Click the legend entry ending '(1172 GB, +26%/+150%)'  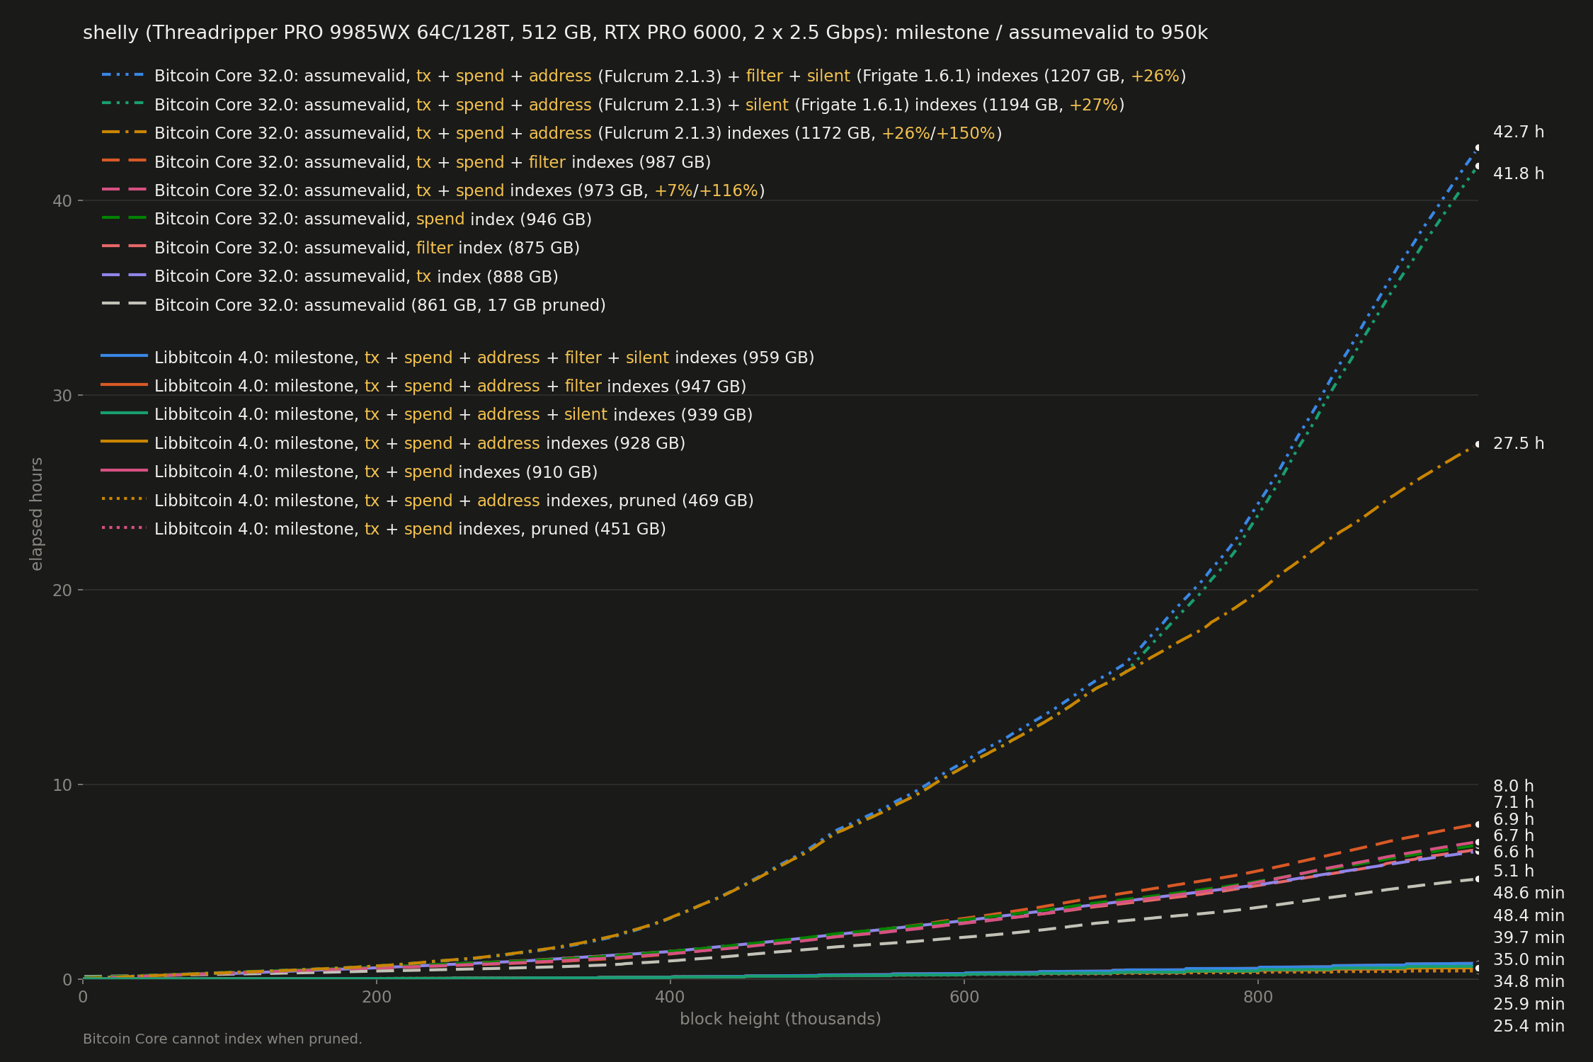point(552,133)
